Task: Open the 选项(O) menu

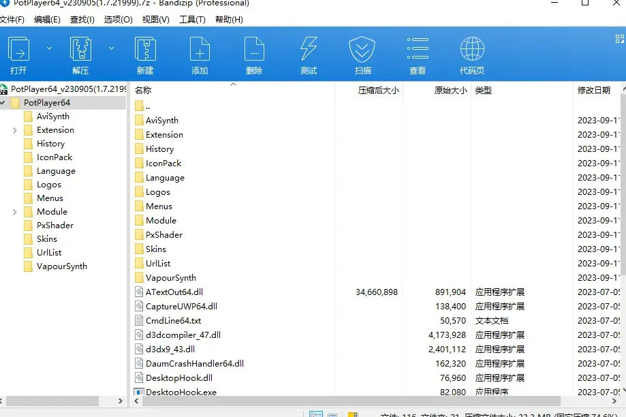Action: click(x=118, y=20)
